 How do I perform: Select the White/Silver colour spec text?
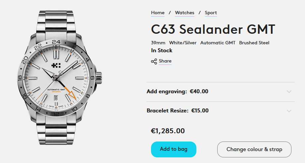tap(183, 43)
